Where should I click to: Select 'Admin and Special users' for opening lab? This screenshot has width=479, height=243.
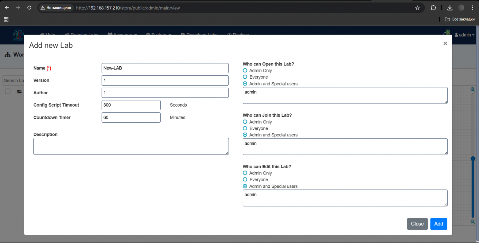pyautogui.click(x=245, y=84)
